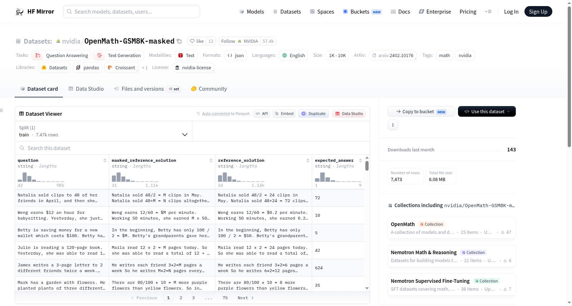Duplicate the dataset viewer

[x=314, y=114]
